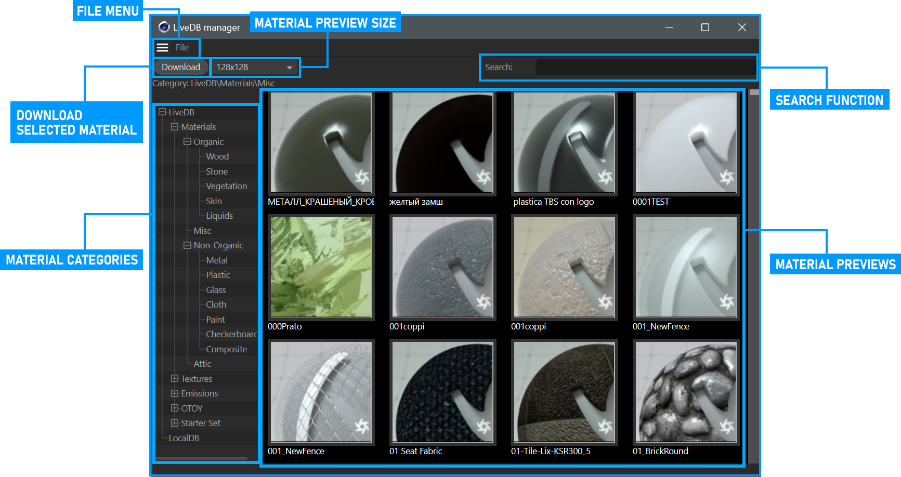
Task: Select the Metal category in tree
Action: pyautogui.click(x=217, y=261)
